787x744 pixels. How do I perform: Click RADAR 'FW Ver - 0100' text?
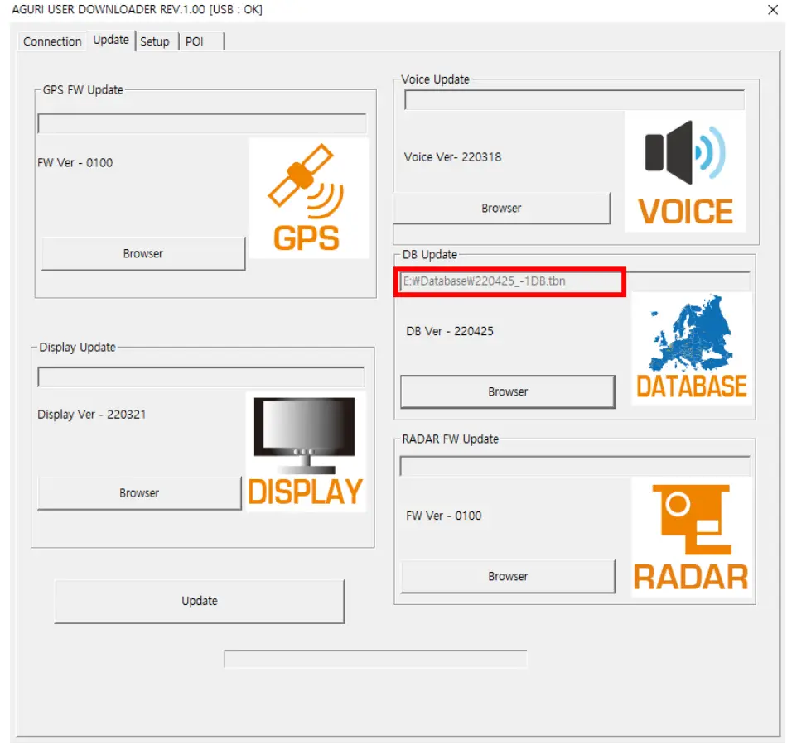[444, 516]
